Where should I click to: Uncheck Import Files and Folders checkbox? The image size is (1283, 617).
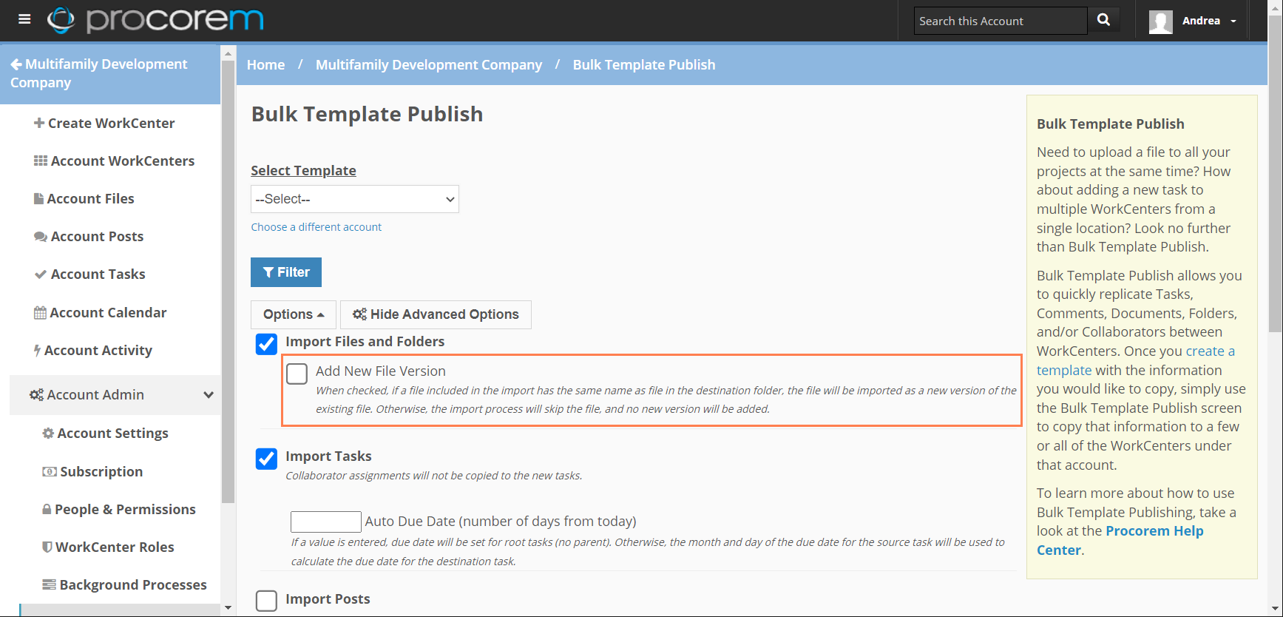click(266, 343)
